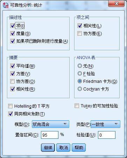Click the SPSS dialog icon in title bar
The height and width of the screenshot is (158, 127).
6,5
